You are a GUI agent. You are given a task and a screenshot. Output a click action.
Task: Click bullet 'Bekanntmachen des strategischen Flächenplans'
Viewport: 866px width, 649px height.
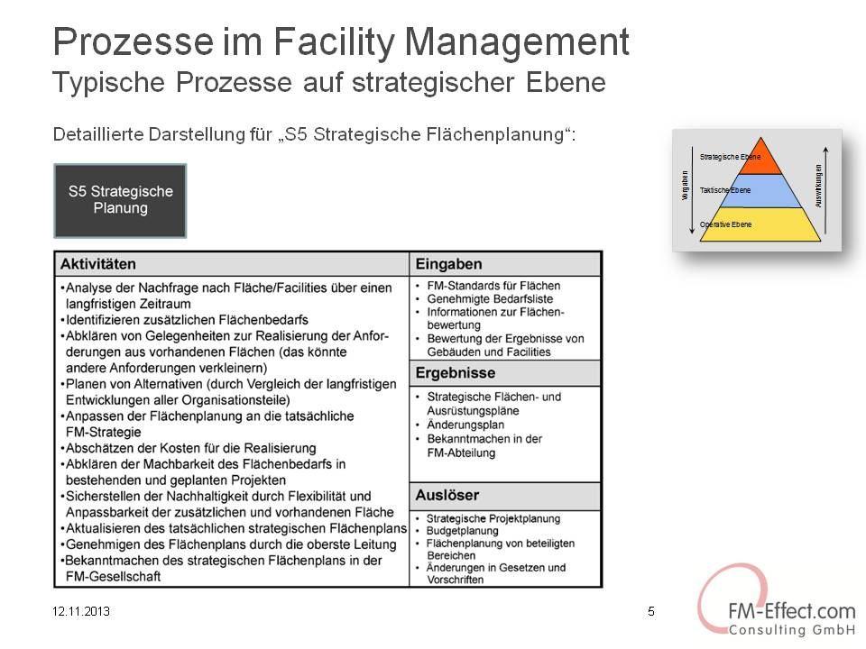221,569
